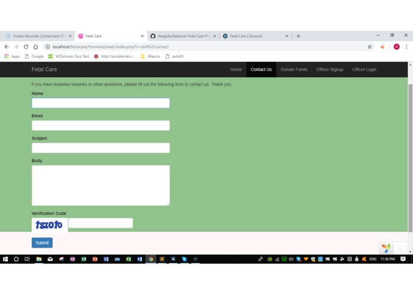
Task: Click inside the Body text area
Action: click(x=100, y=185)
